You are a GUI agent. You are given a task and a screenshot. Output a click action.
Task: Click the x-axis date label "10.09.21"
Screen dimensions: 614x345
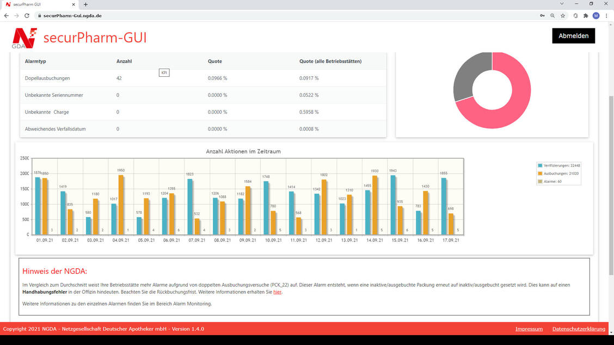coord(273,241)
